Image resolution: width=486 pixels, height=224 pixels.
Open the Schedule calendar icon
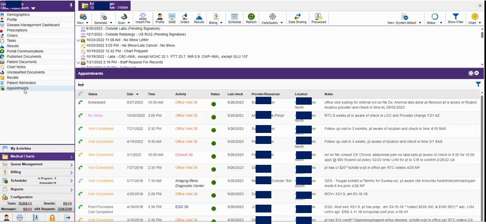point(234,16)
